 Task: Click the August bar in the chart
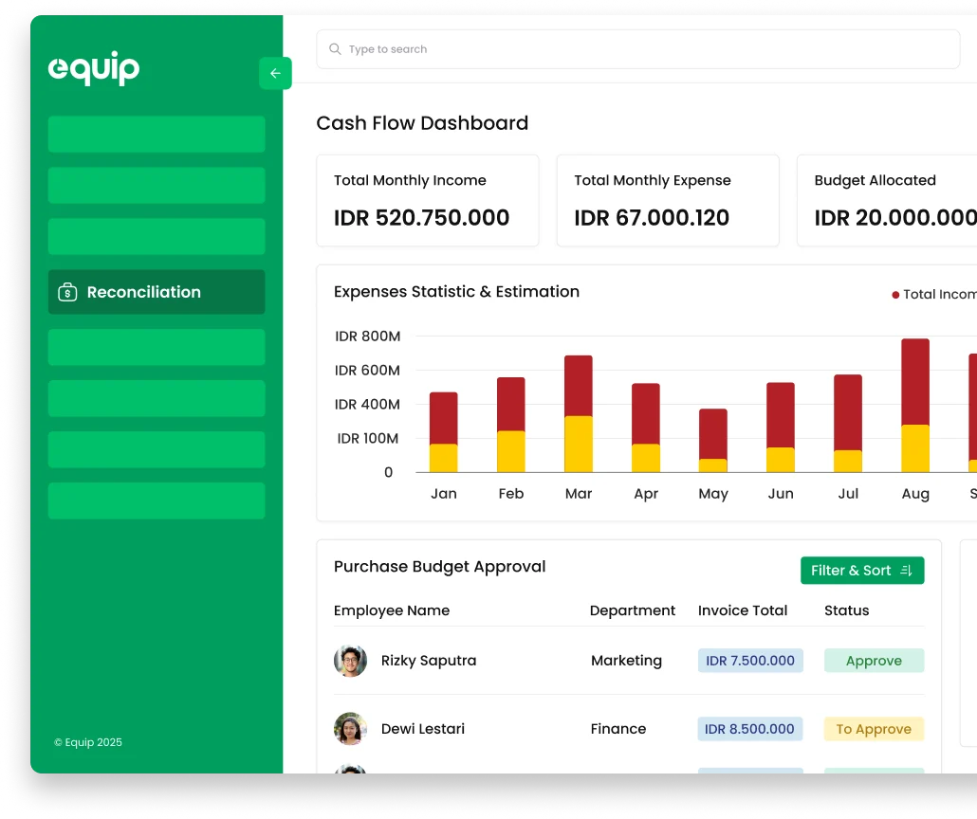coord(915,406)
